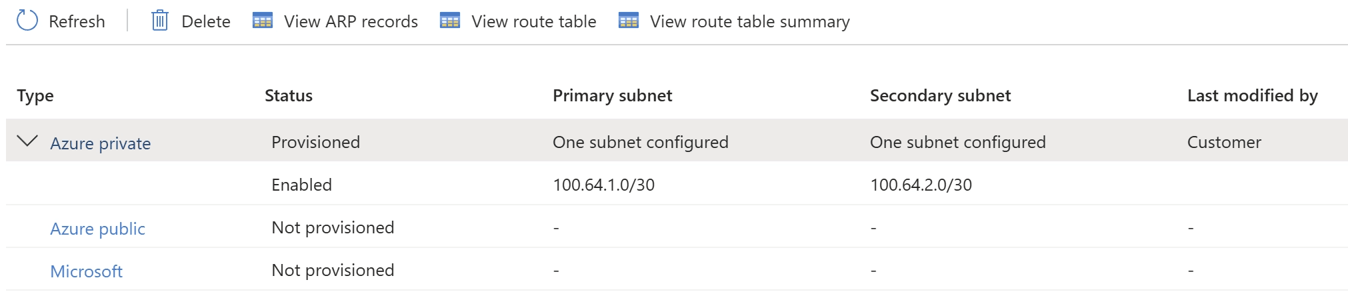
Task: Click the Type column header
Action: point(35,95)
